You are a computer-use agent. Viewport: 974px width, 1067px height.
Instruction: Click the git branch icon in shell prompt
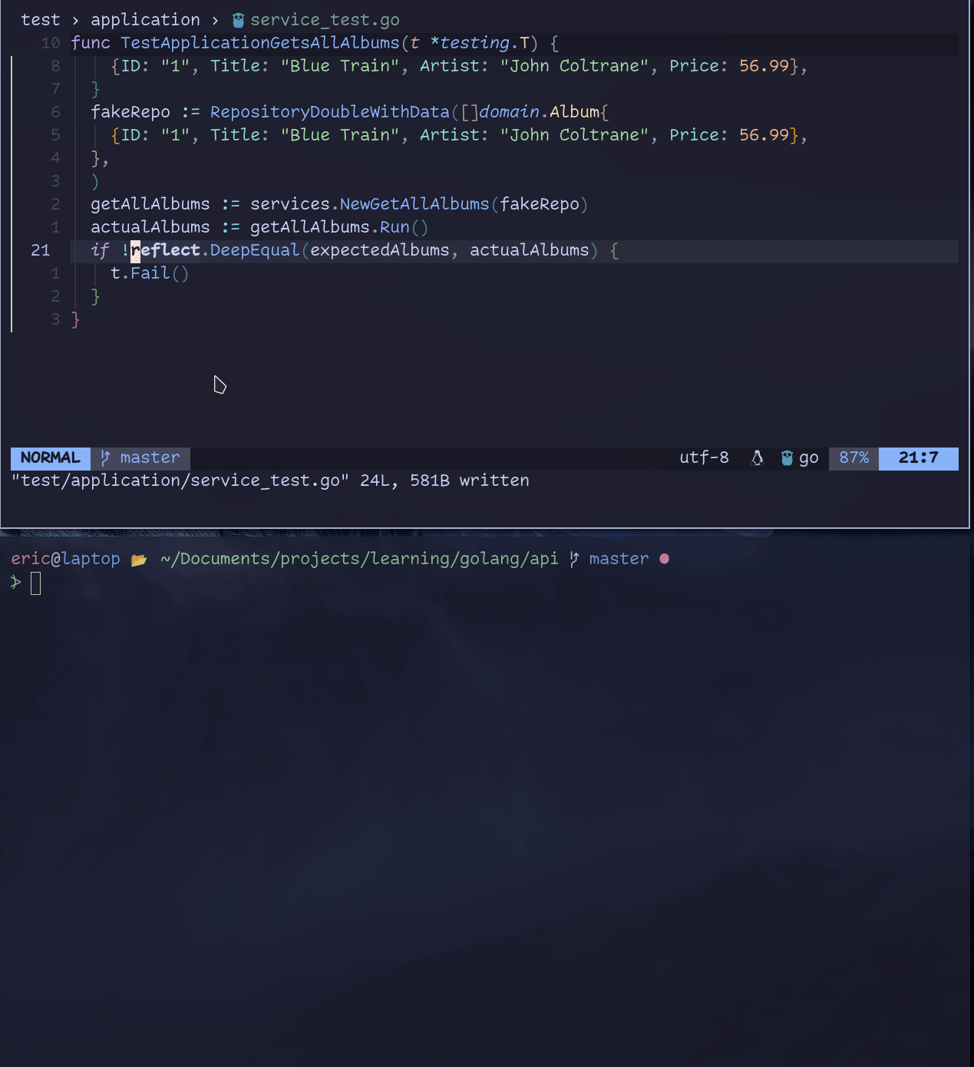(x=574, y=559)
